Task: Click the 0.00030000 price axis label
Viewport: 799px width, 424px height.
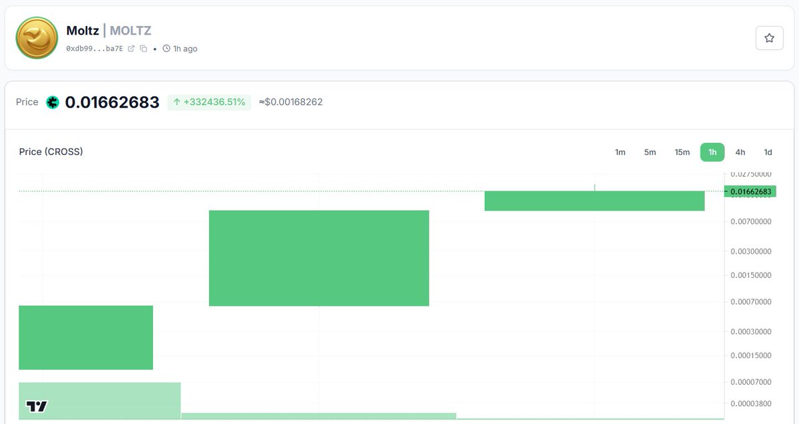Action: pyautogui.click(x=751, y=332)
